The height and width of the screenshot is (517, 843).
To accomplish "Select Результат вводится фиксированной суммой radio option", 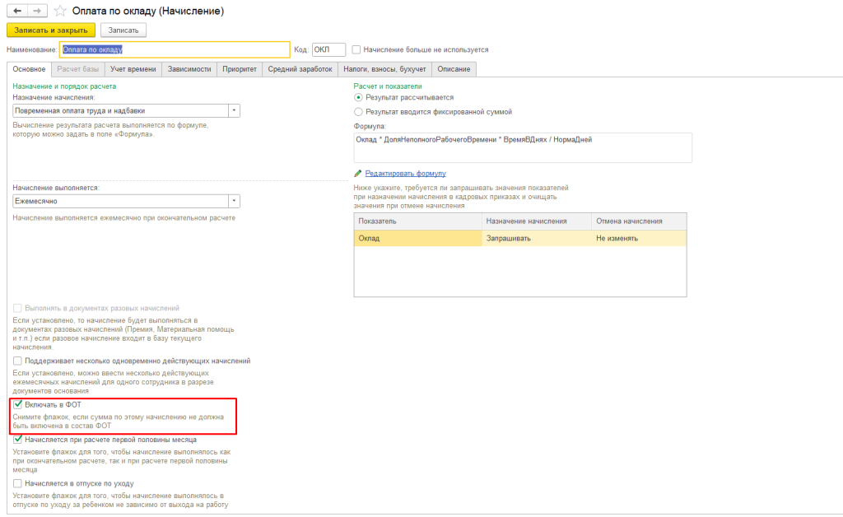I will coord(358,111).
